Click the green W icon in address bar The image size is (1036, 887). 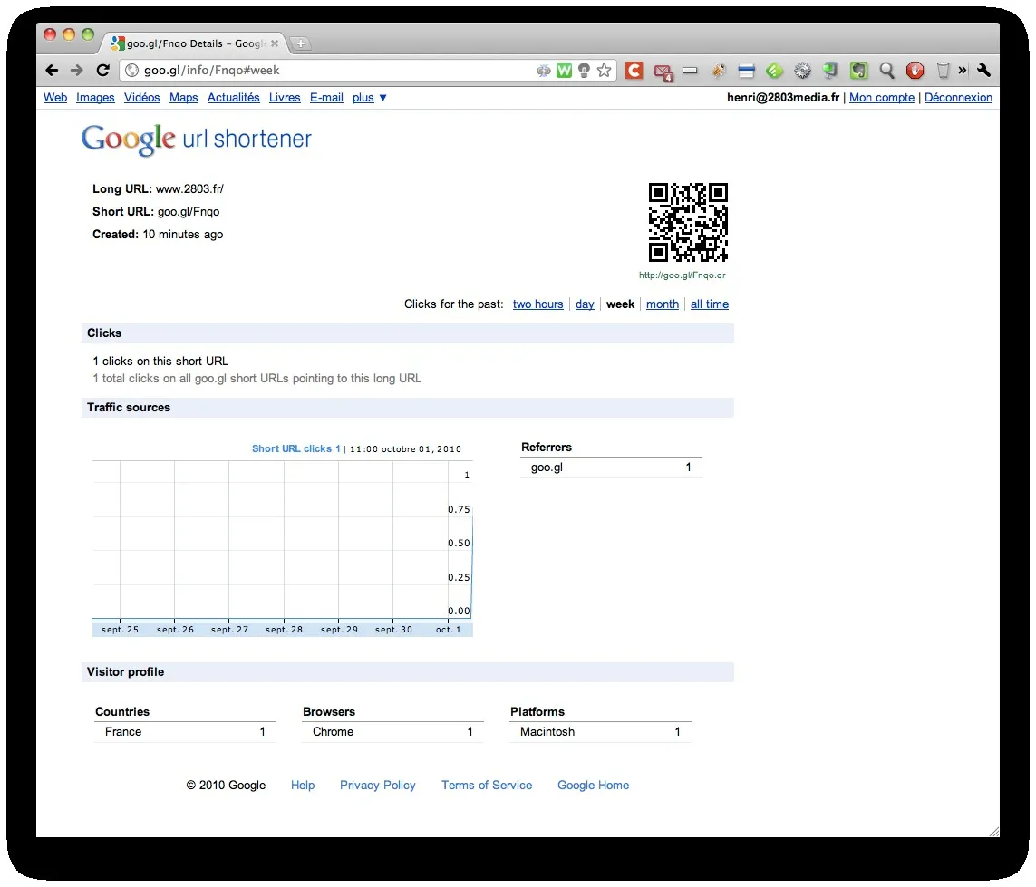pyautogui.click(x=564, y=70)
